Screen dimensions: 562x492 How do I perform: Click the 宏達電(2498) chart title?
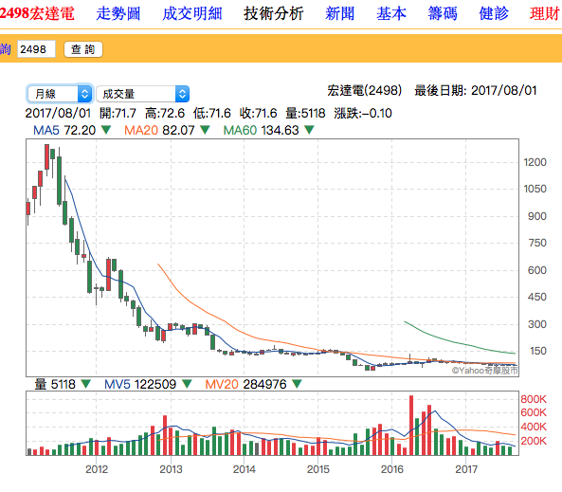(365, 91)
